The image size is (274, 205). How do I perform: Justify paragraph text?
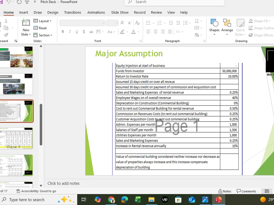coord(170,31)
